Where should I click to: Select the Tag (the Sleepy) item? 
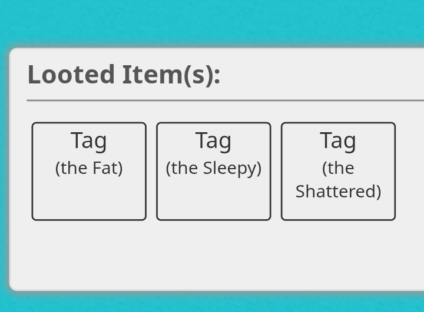point(214,172)
